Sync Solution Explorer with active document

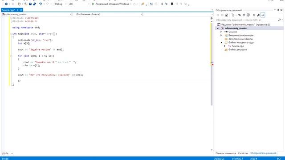(240, 15)
